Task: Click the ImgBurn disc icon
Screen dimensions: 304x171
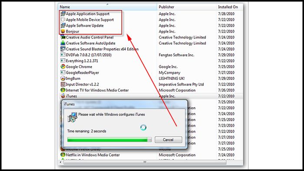Action: click(63, 79)
